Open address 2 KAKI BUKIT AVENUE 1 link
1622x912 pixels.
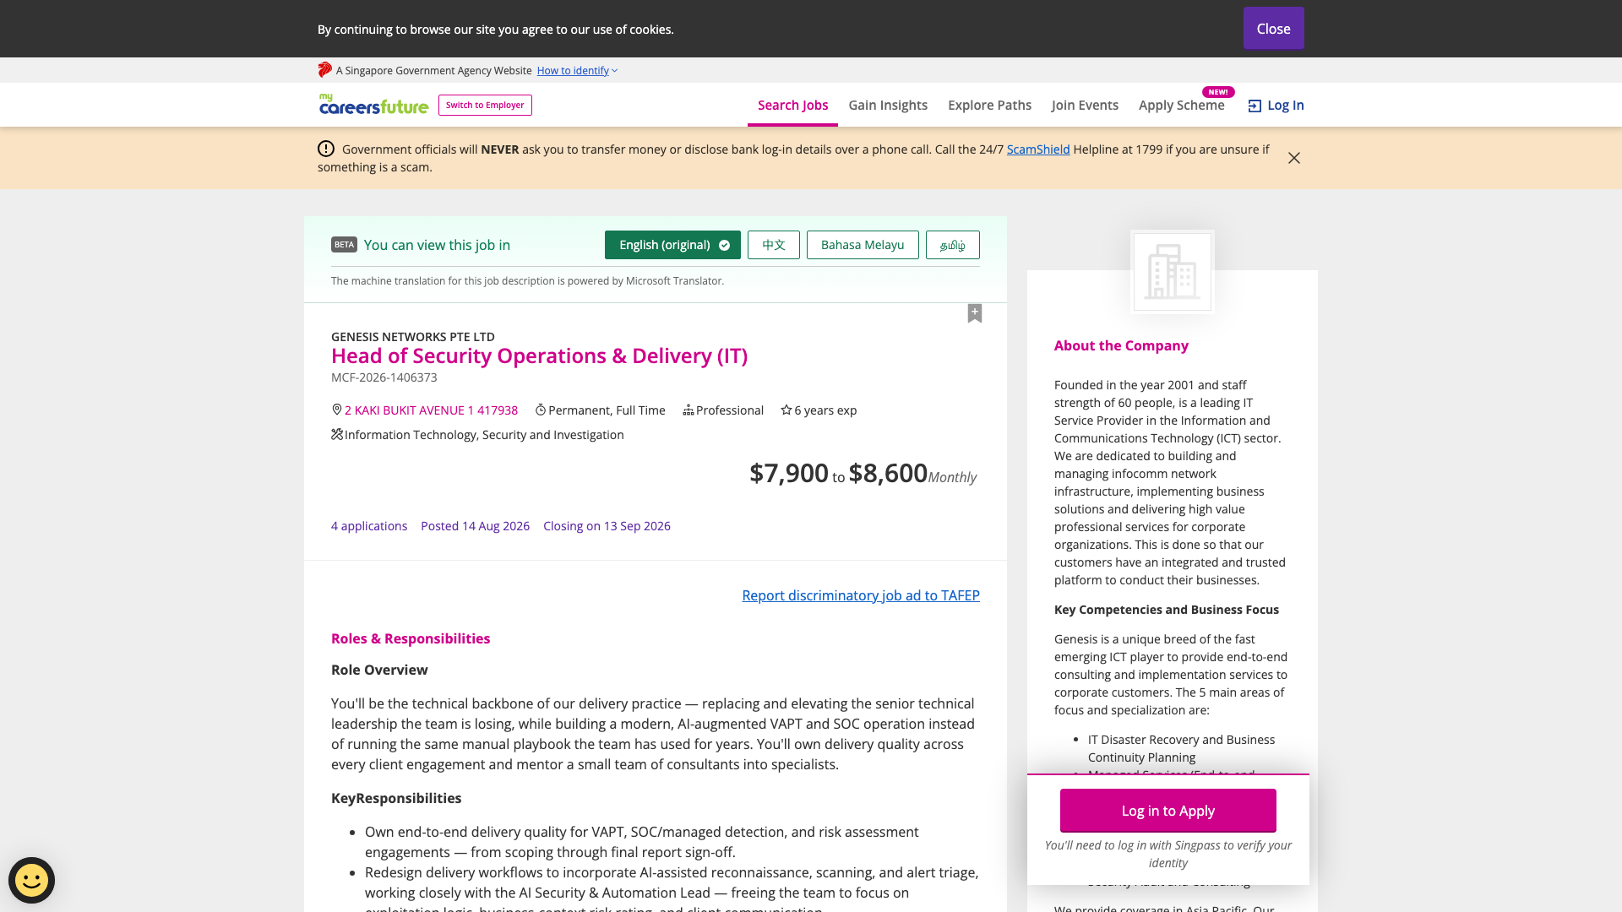(x=431, y=410)
